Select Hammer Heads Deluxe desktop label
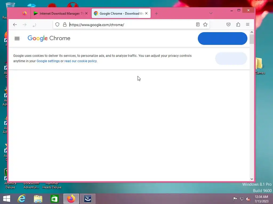Image resolution: width=273 pixels, height=204 pixels. (x=52, y=185)
